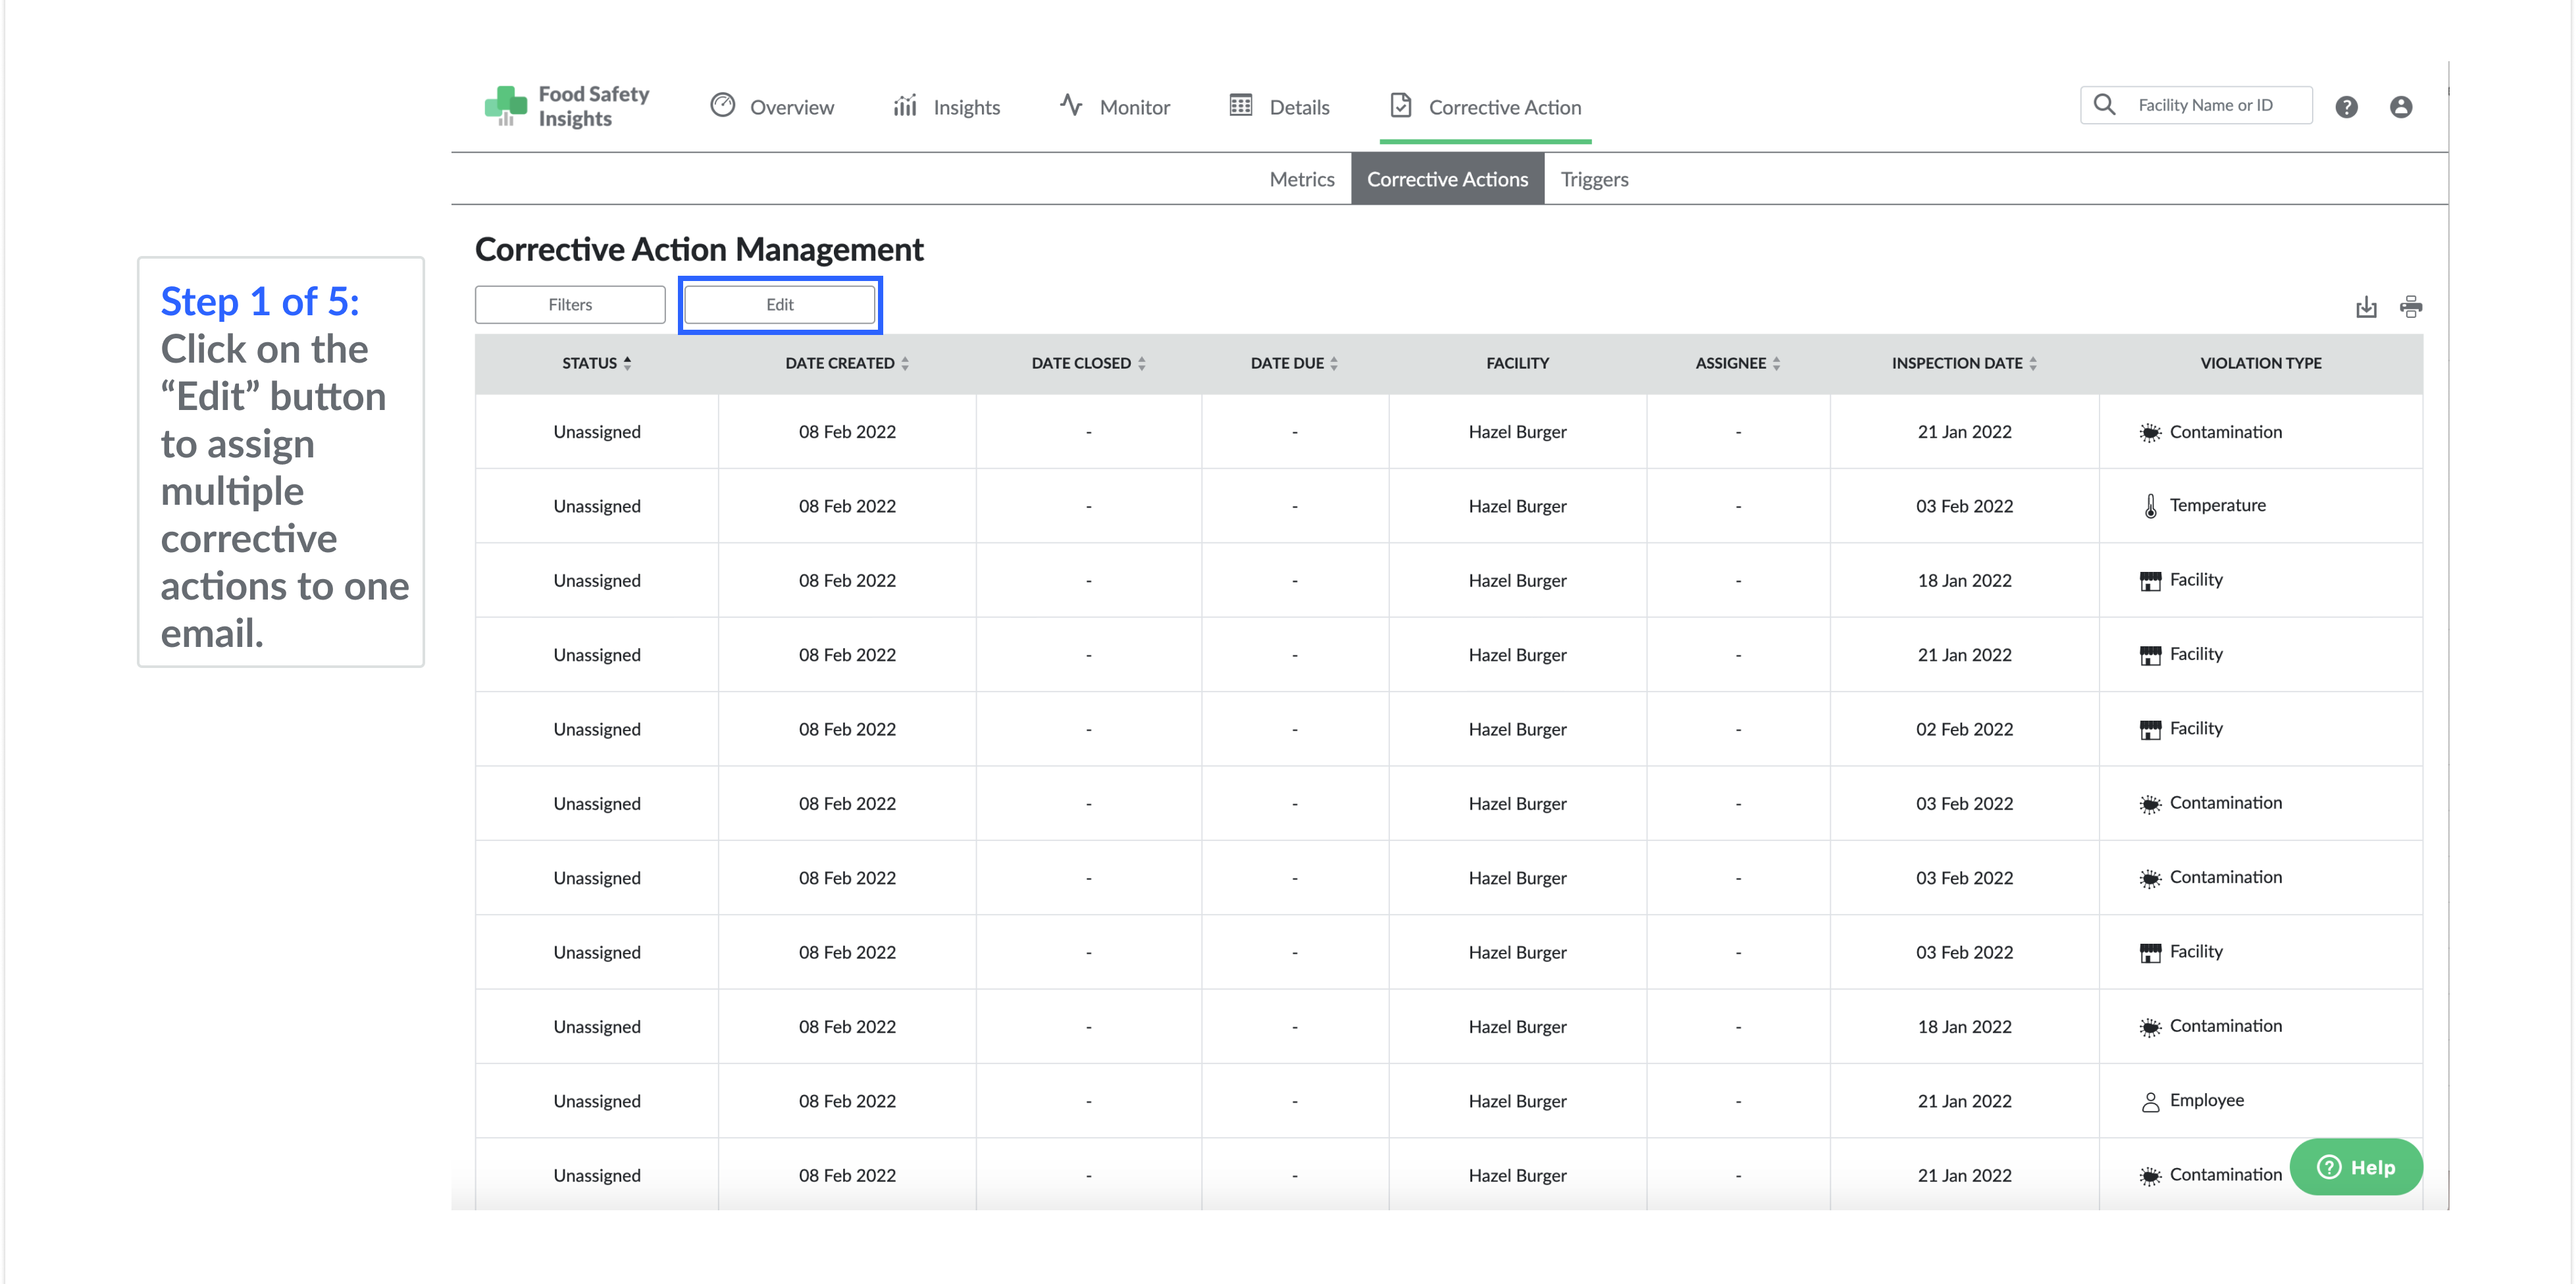This screenshot has width=2576, height=1284.
Task: Click the print icon above the table
Action: 2410,307
